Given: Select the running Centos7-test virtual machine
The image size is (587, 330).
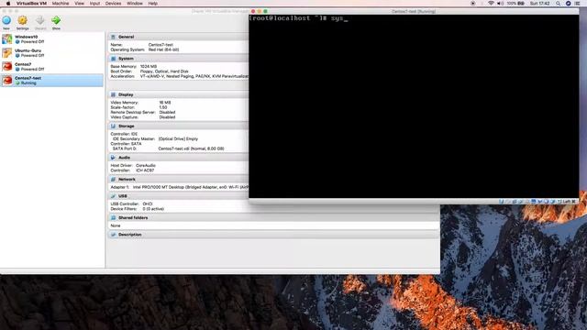Looking at the screenshot, I should (52, 80).
